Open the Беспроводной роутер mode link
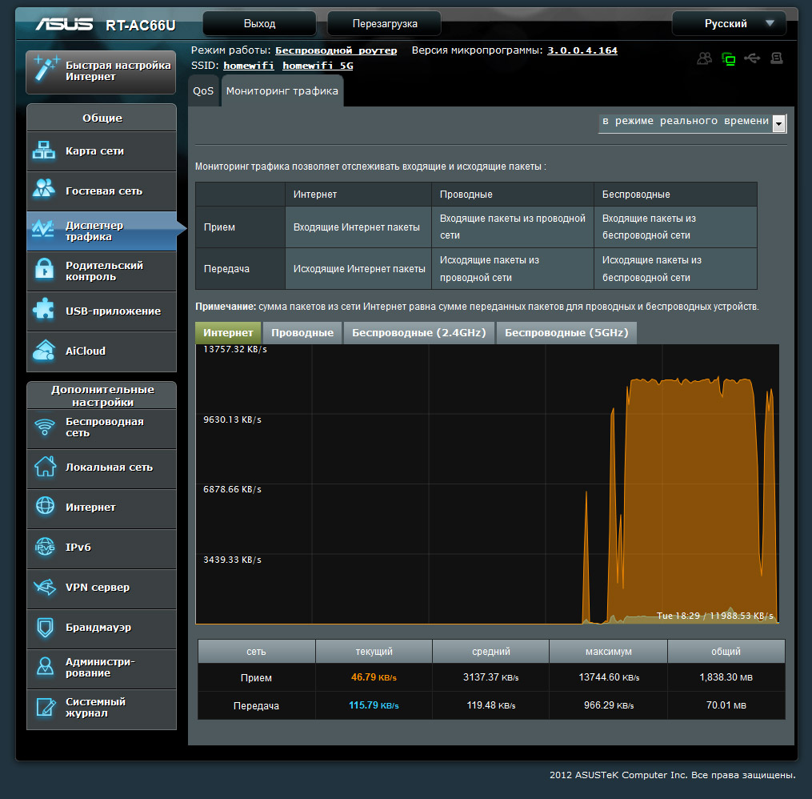The width and height of the screenshot is (812, 799). pos(336,50)
